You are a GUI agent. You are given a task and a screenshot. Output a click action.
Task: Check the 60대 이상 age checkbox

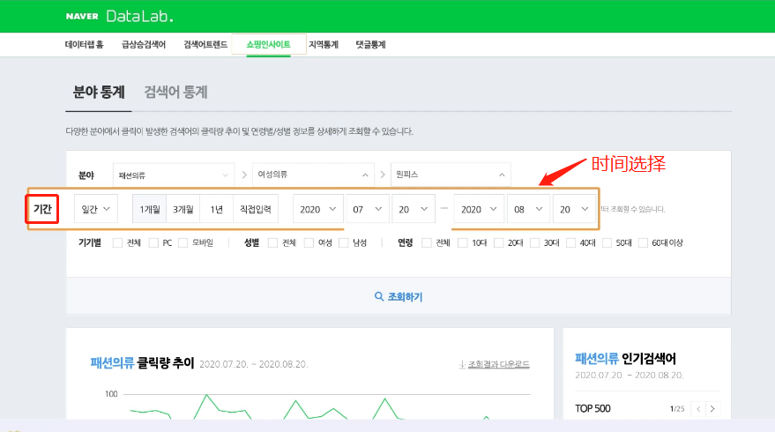pyautogui.click(x=643, y=242)
